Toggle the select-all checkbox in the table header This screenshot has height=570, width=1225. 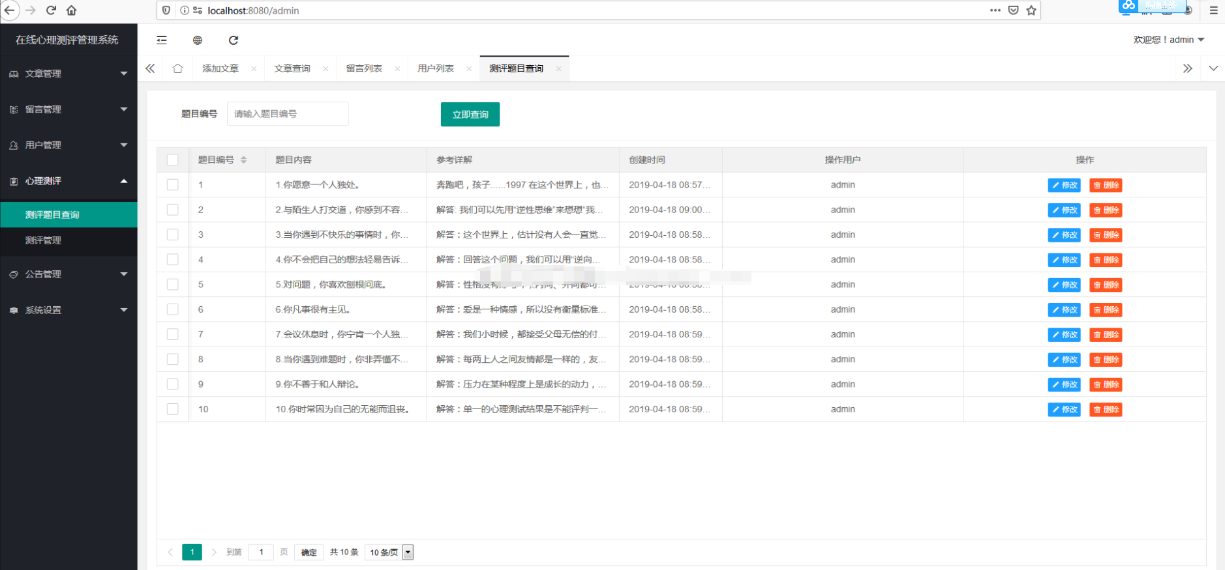(173, 160)
